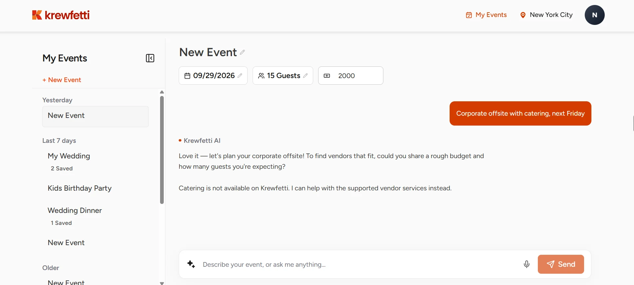Focus the Describe your event input

coord(359,264)
